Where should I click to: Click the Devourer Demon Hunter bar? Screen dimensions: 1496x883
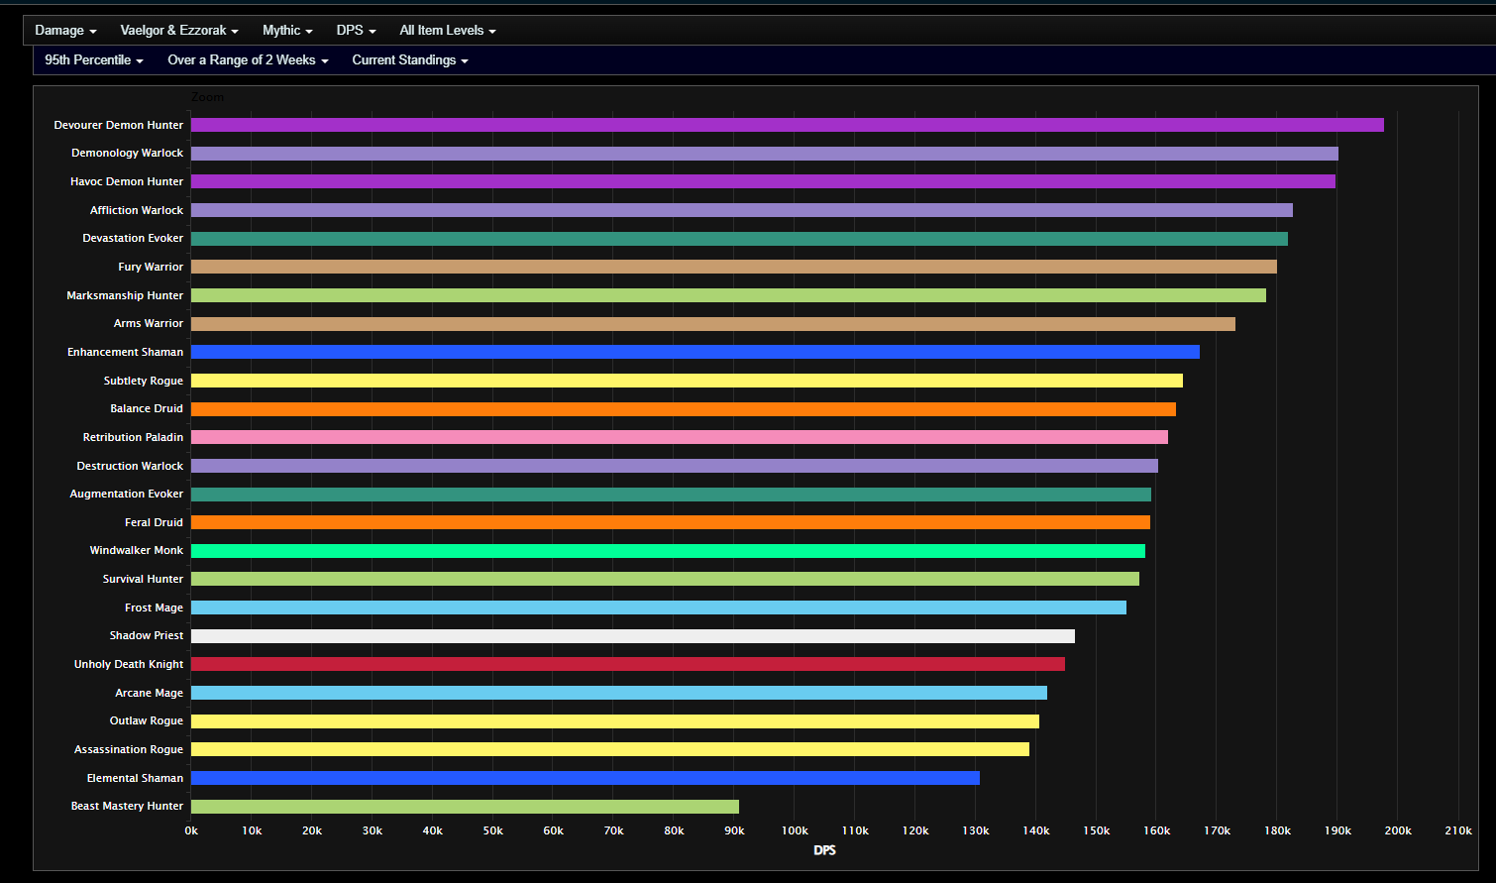[788, 125]
